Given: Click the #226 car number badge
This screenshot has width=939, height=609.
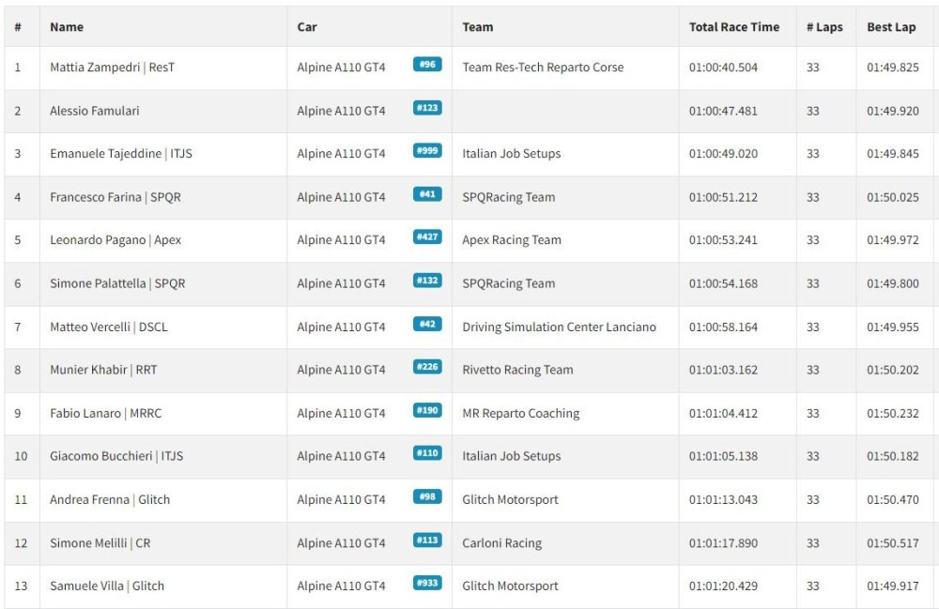Looking at the screenshot, I should pyautogui.click(x=427, y=367).
